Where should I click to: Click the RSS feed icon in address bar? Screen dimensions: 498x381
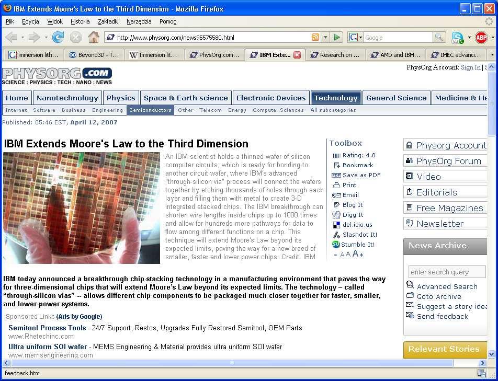click(315, 38)
